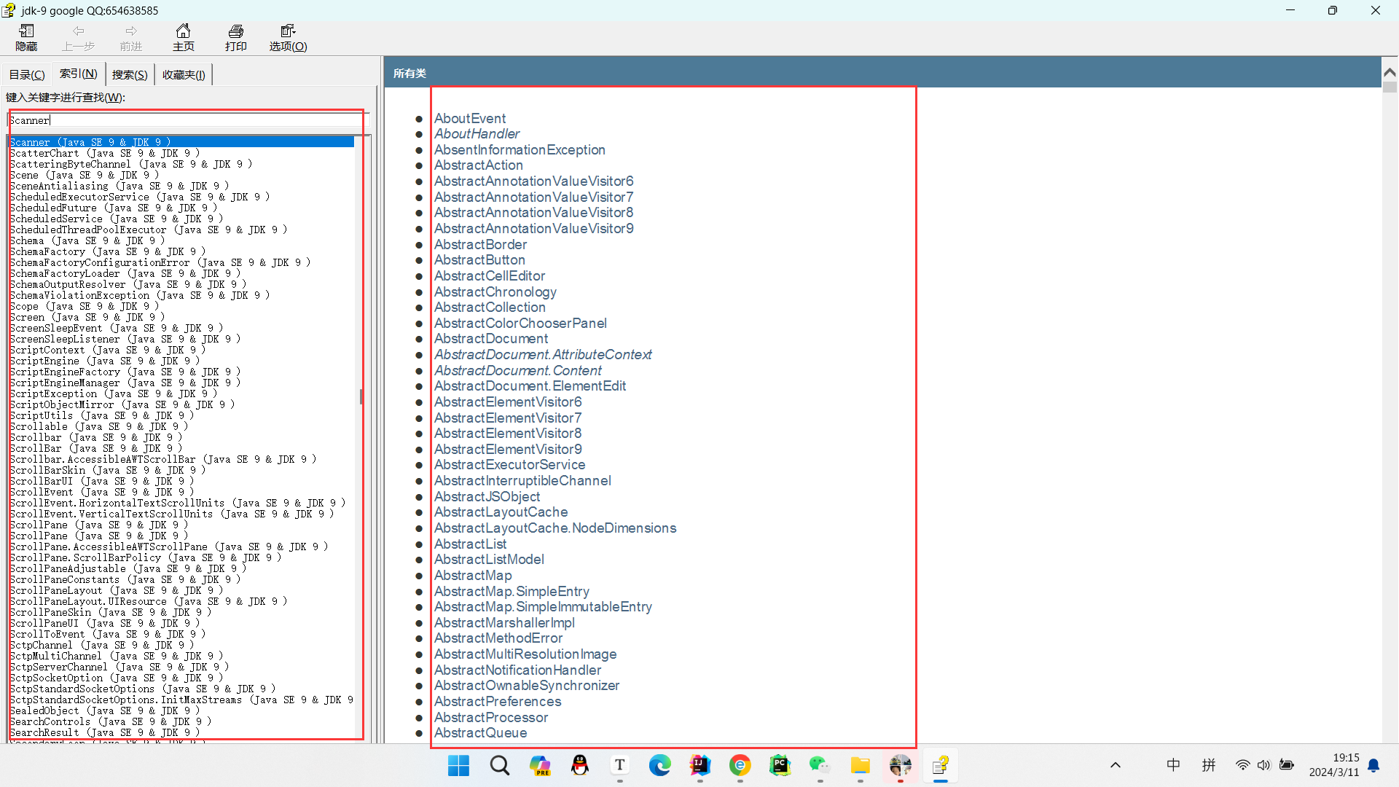Select ScatterChart in the index list
This screenshot has width=1399, height=787.
click(x=104, y=153)
